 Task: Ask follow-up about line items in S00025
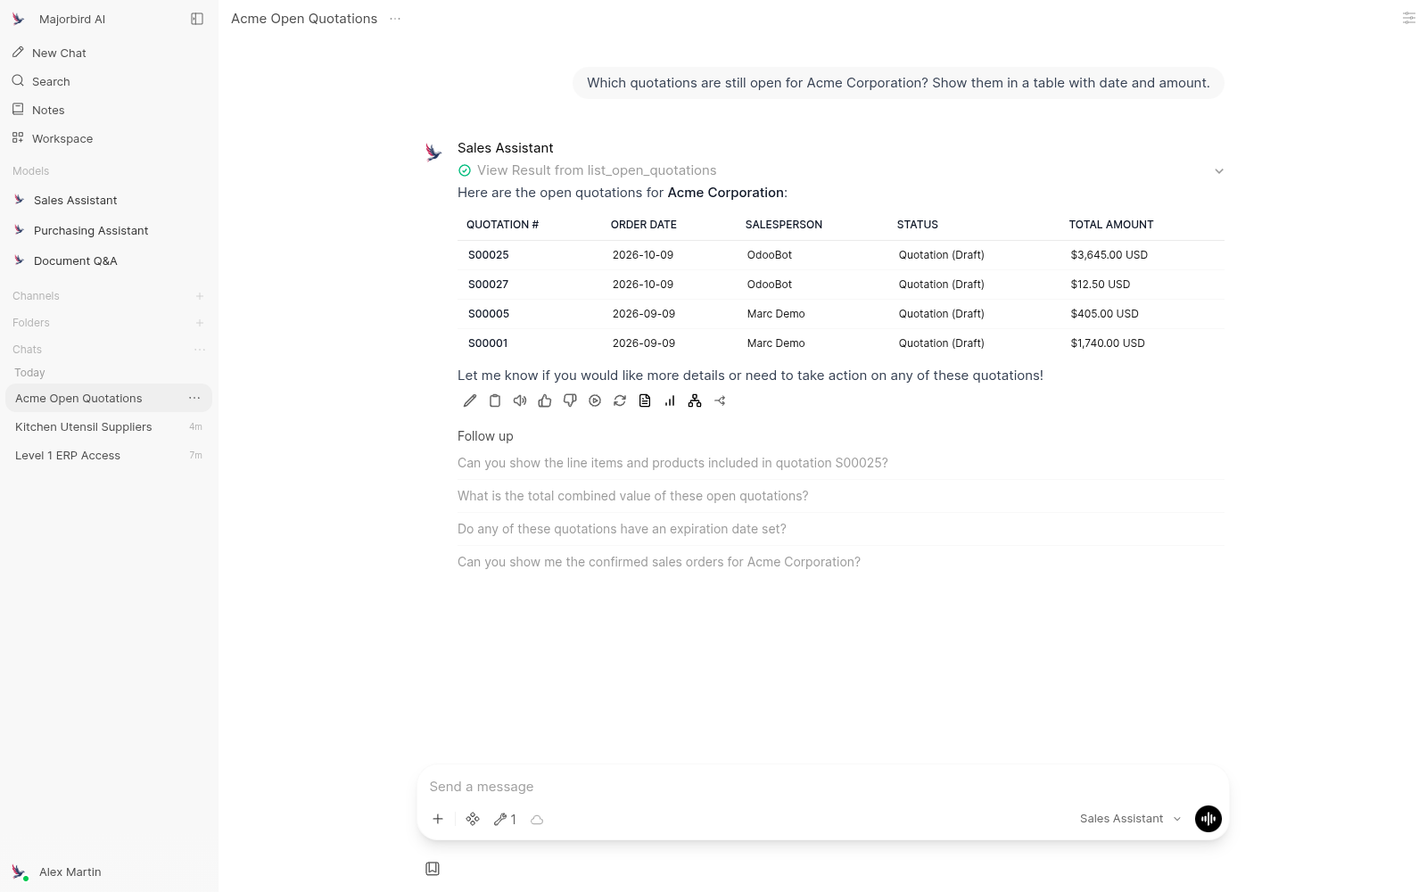(841, 463)
